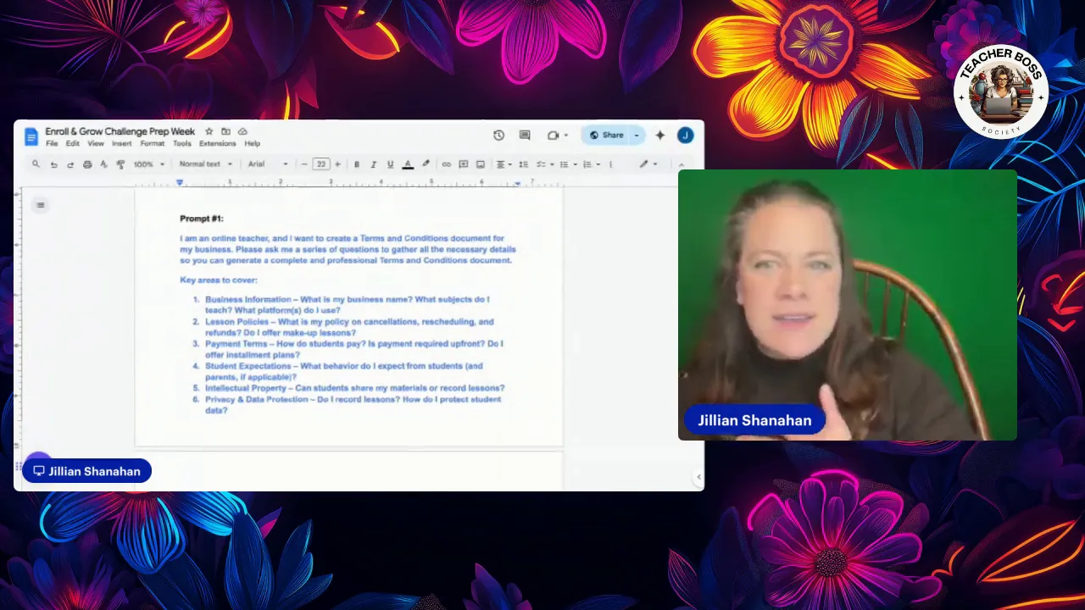Click the Teacher Boss Society logo

[x=1001, y=91]
